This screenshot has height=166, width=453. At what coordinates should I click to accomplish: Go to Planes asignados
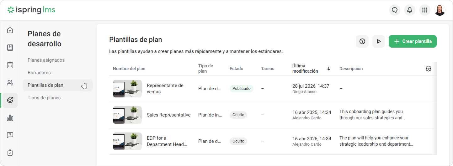tap(46, 60)
